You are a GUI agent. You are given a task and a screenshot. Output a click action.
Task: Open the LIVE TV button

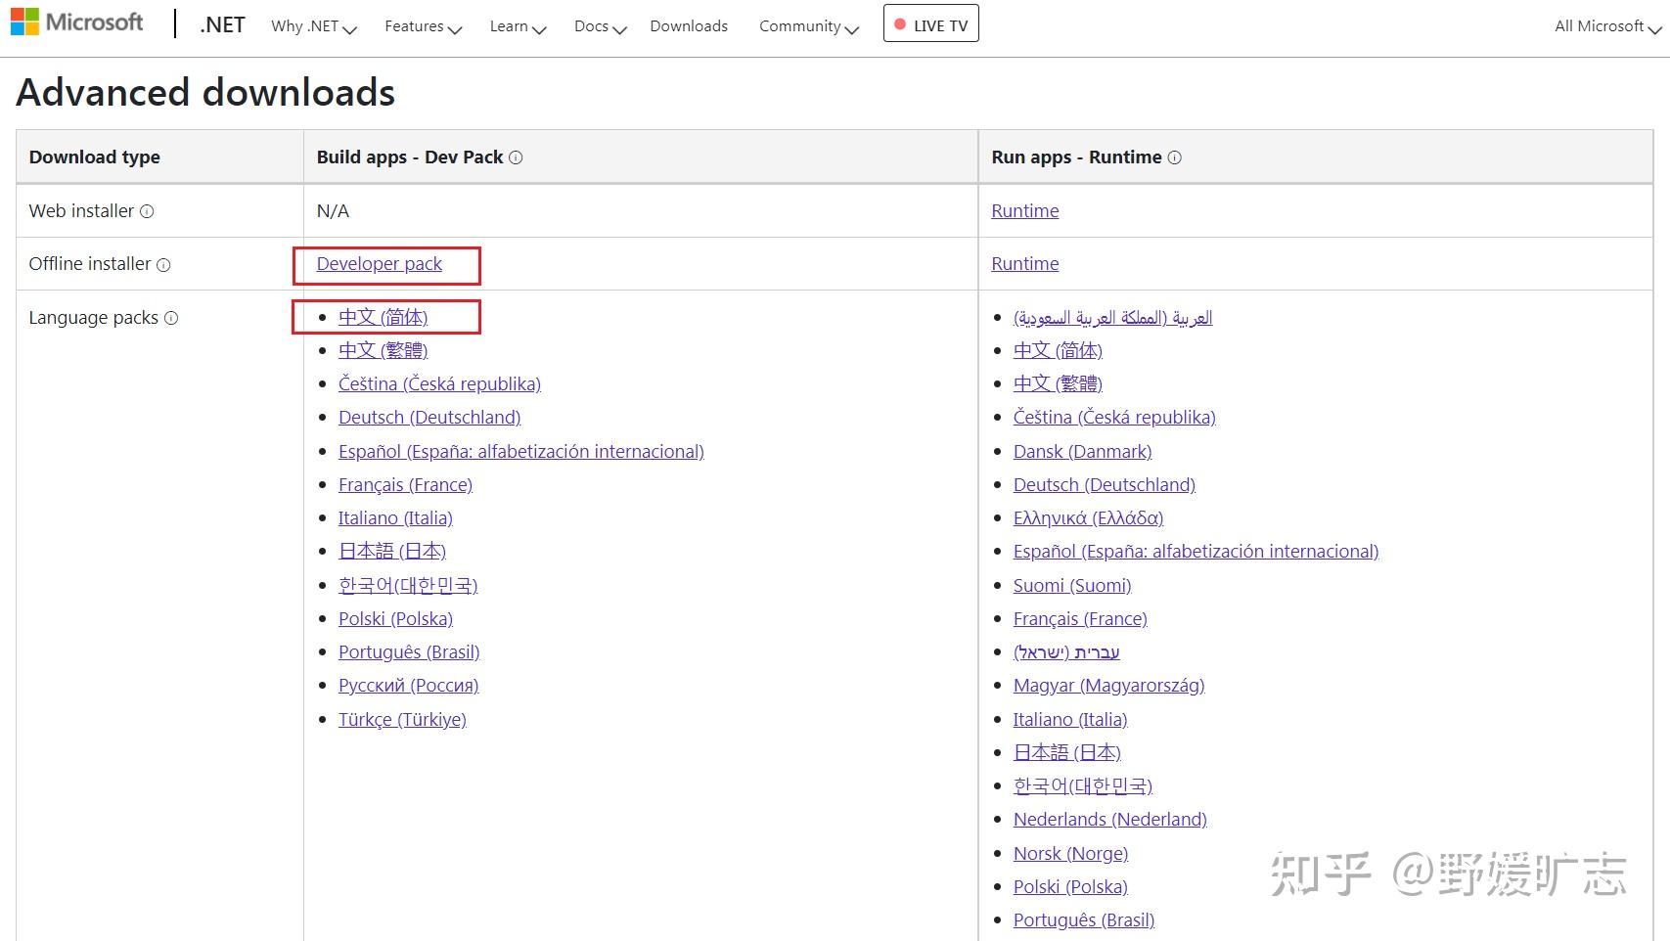[930, 24]
